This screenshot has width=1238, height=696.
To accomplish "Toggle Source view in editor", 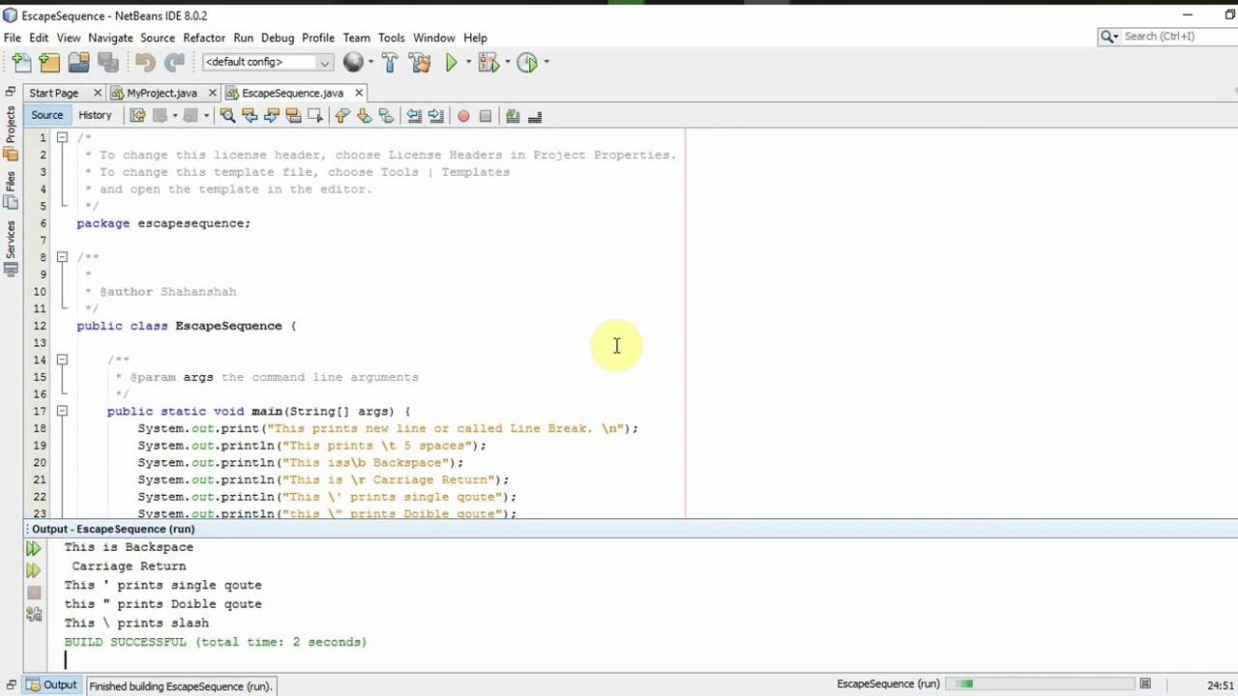I will tap(46, 115).
